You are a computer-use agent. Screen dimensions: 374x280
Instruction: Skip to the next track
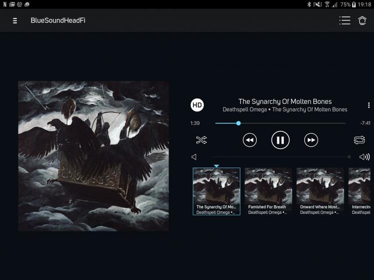pos(311,140)
